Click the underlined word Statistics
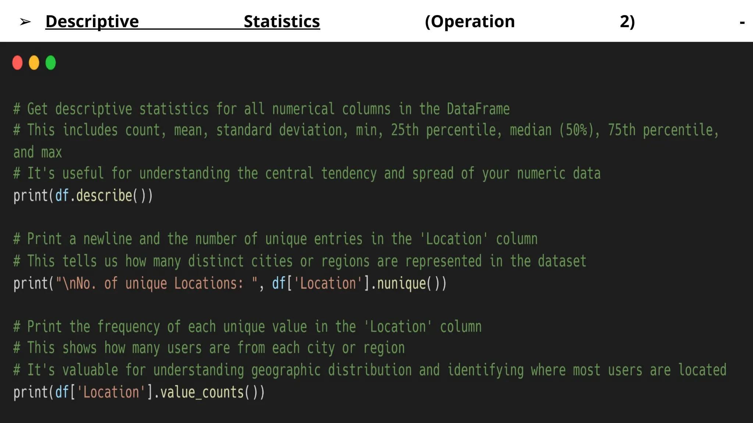Screen dimensions: 753x423 (x=282, y=21)
